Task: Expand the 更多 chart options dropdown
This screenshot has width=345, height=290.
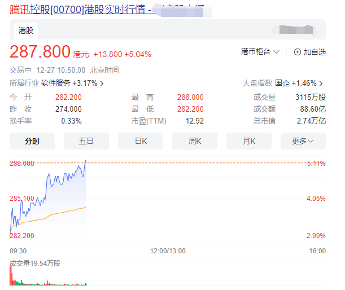Action: click(x=303, y=141)
